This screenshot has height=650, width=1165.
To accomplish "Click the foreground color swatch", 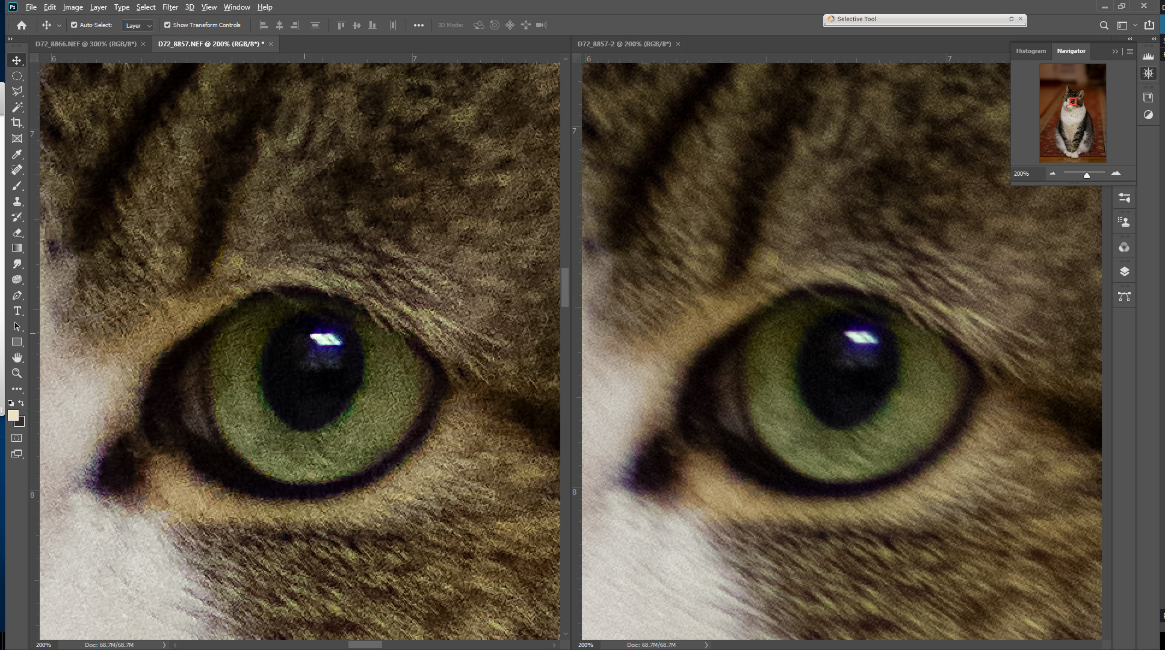I will point(13,415).
